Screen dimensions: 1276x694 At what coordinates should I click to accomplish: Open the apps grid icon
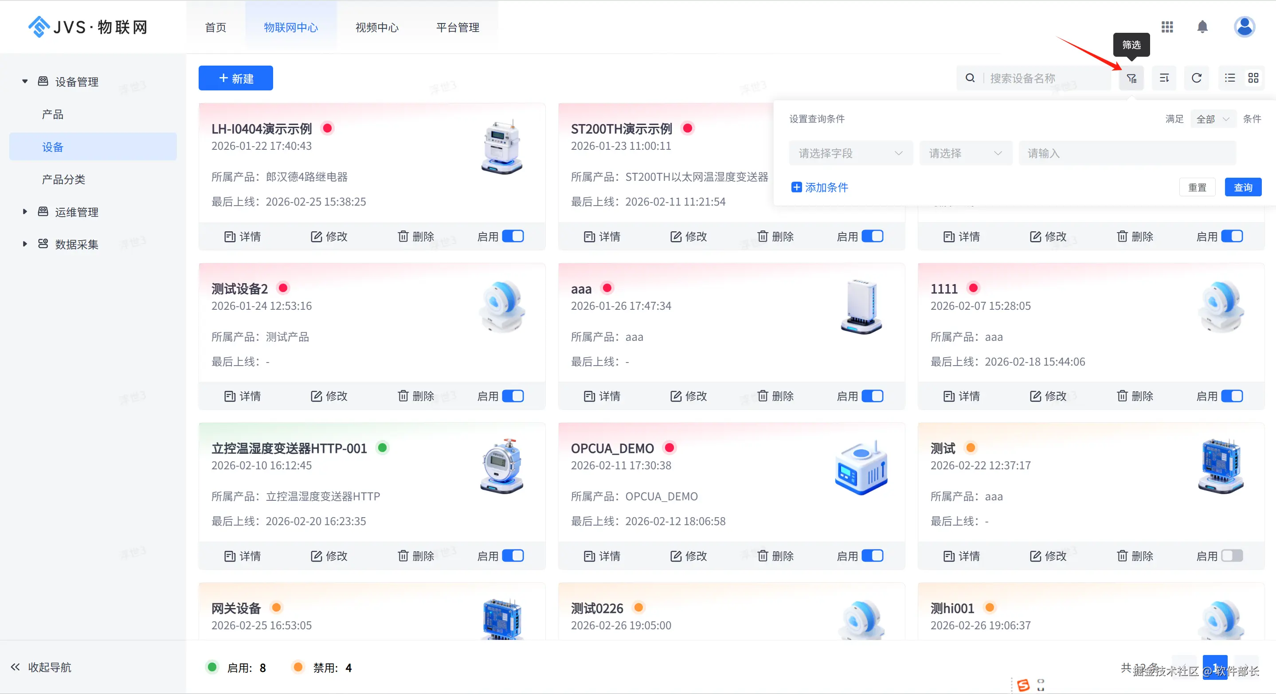pyautogui.click(x=1167, y=27)
